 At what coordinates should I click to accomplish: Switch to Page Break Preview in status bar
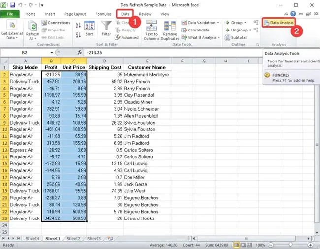250,245
